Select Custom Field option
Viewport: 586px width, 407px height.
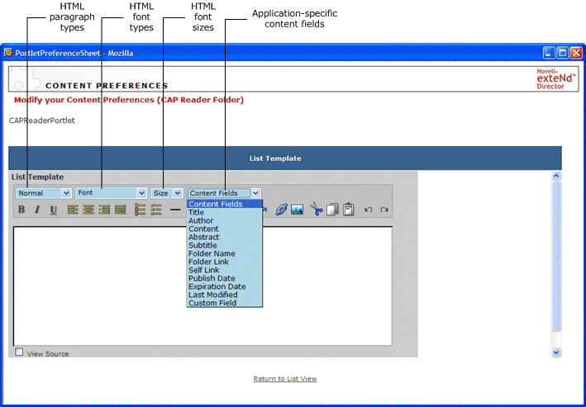point(224,303)
